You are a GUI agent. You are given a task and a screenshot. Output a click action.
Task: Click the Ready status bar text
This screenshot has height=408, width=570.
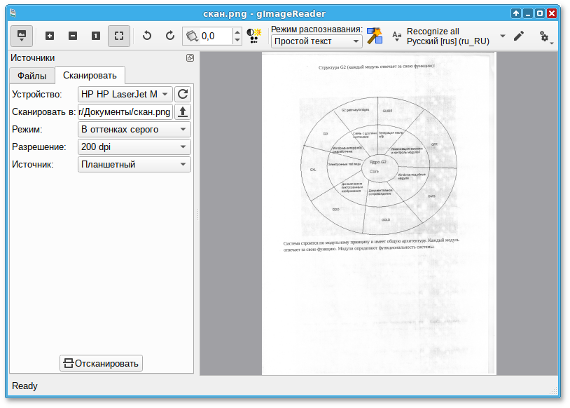point(25,386)
